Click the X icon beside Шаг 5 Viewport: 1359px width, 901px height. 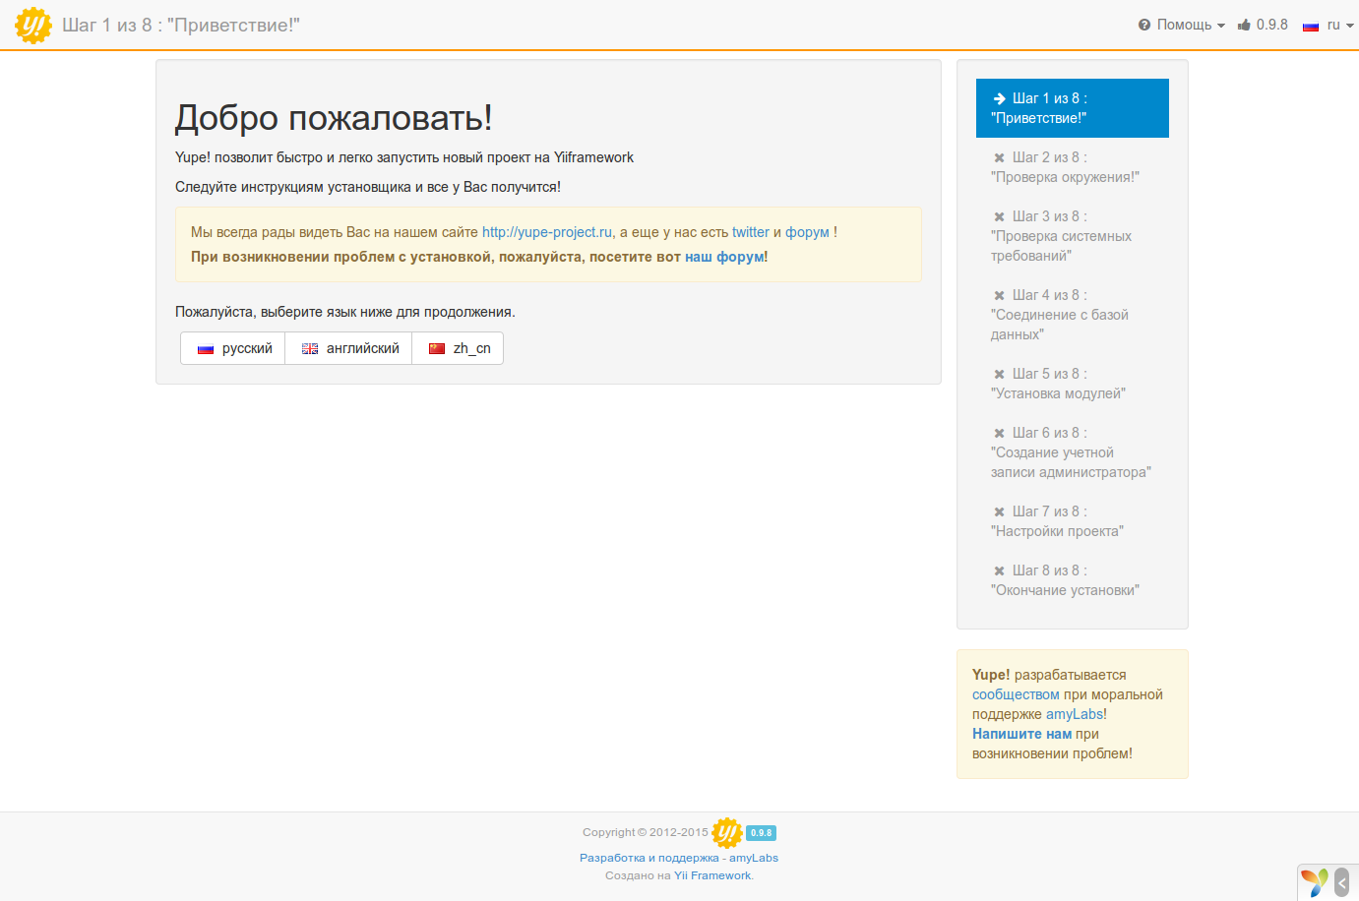pyautogui.click(x=999, y=375)
